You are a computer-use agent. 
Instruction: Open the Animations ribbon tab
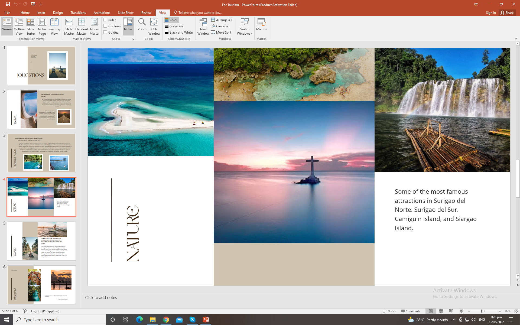102,13
